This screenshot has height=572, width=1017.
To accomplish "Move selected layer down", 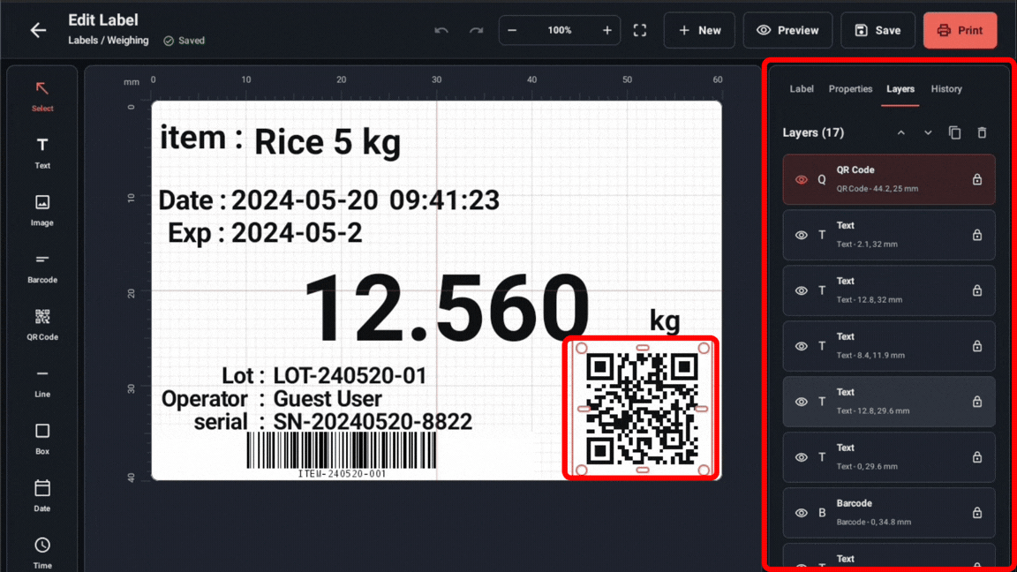I will [x=928, y=132].
